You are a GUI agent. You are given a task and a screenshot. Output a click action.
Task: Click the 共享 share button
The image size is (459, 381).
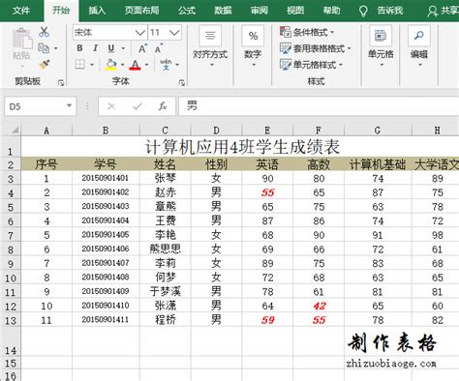[x=443, y=11]
